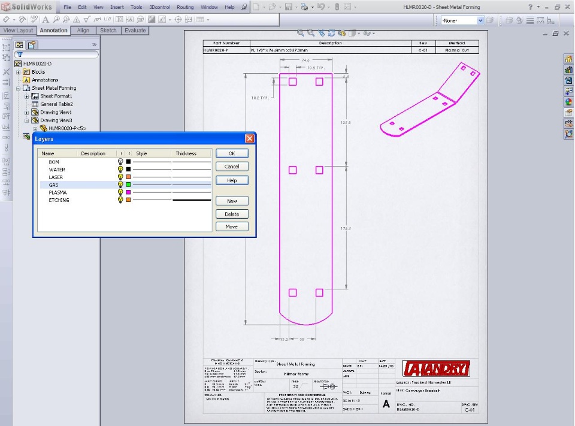Toggle visibility bulb for the ETCHING layer
575x426 pixels.
point(120,200)
